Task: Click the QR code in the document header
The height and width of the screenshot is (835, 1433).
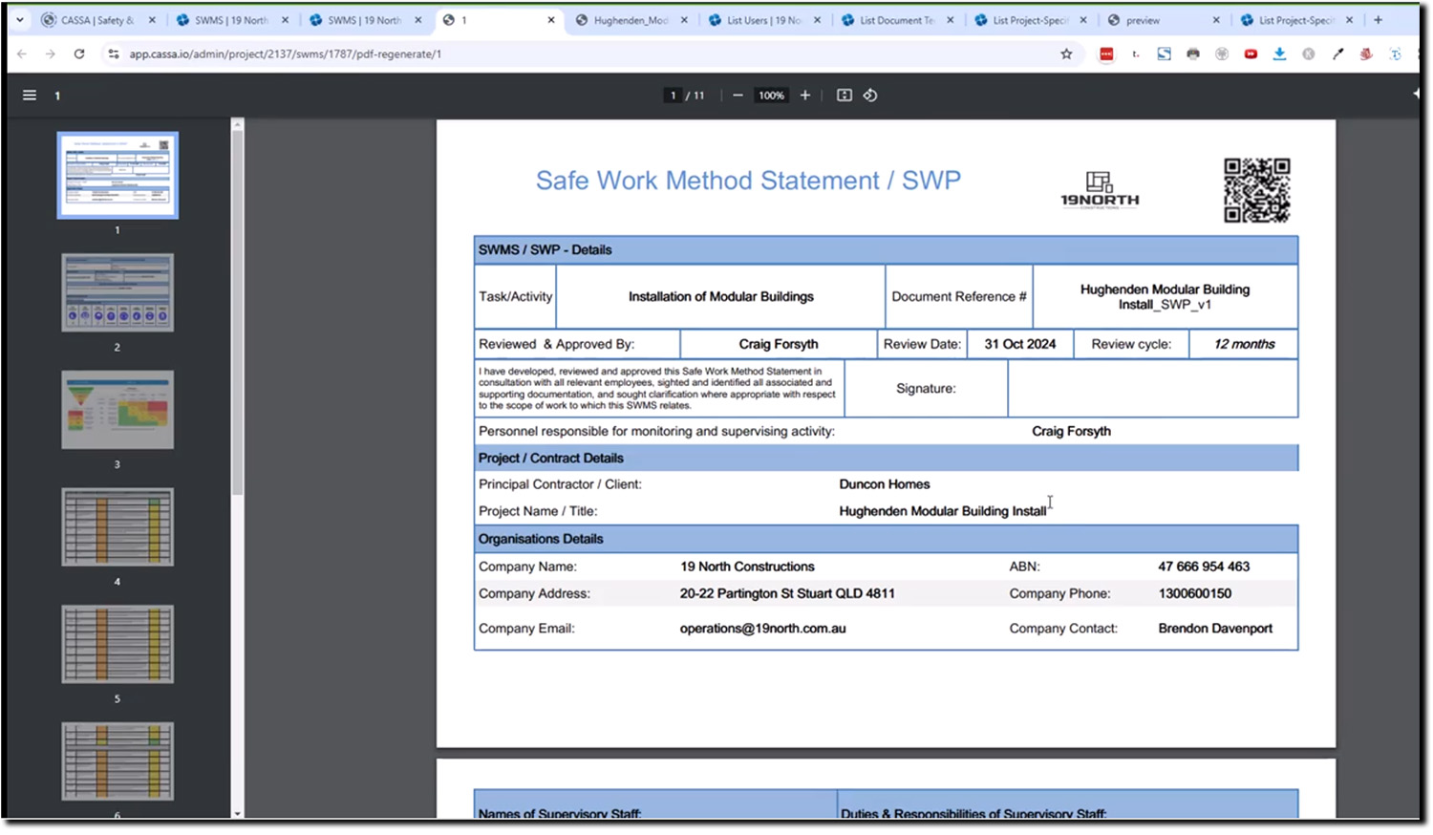Action: (1257, 190)
